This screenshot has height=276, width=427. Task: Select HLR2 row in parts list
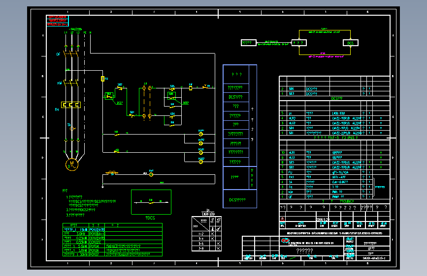(x=334, y=118)
